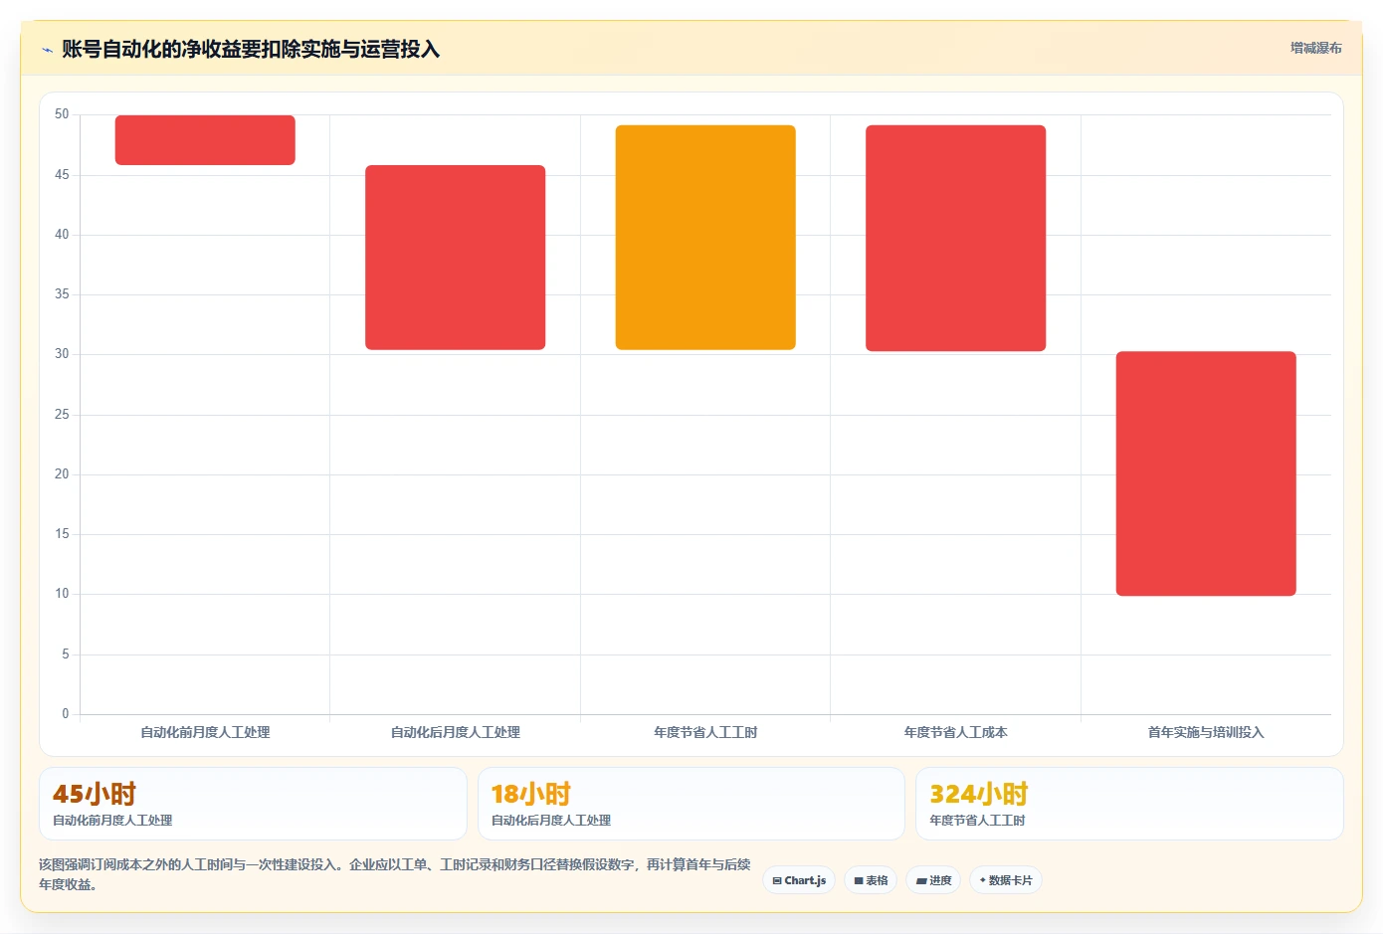Click the red bar for 首年实施与培训投入

pos(1206,473)
